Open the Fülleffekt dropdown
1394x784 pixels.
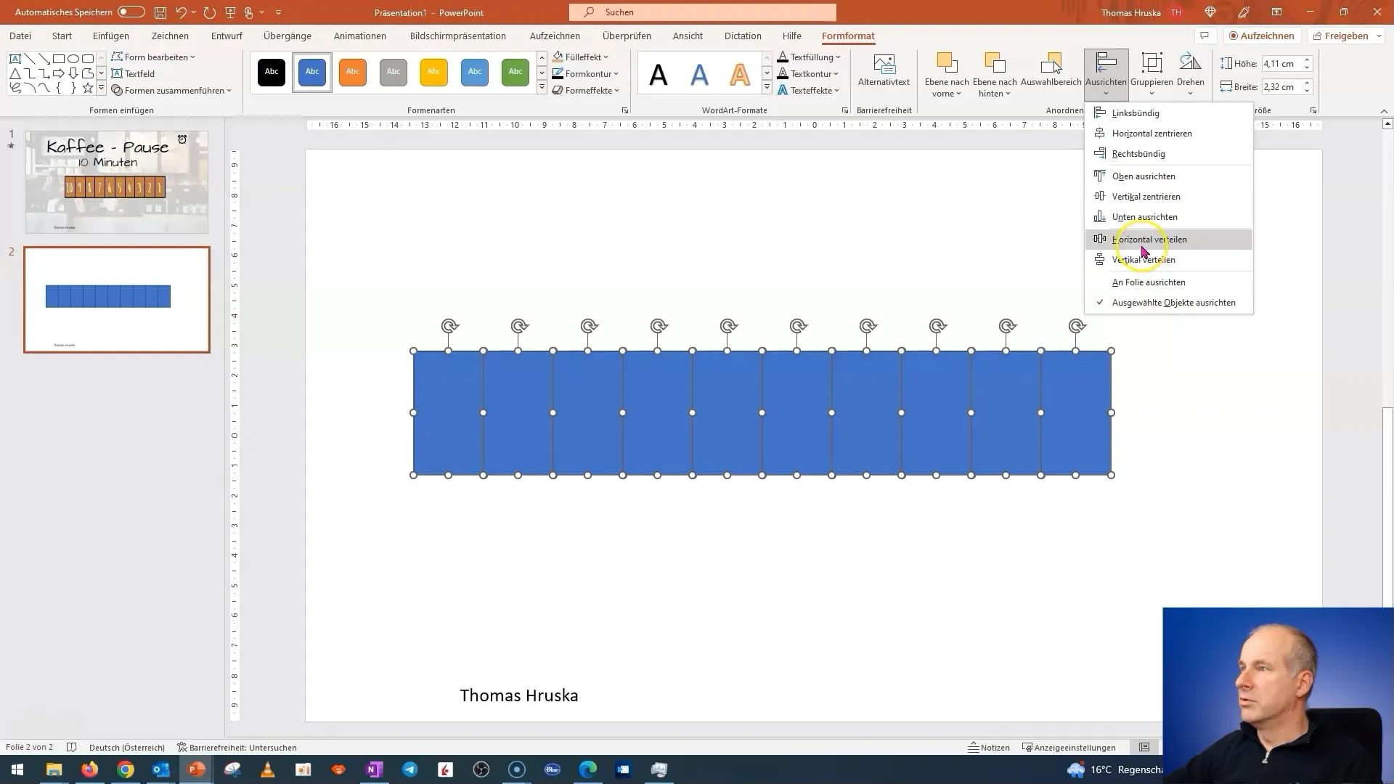[581, 57]
